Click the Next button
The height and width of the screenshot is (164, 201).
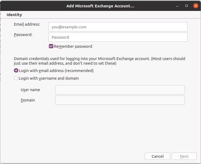[184, 156]
